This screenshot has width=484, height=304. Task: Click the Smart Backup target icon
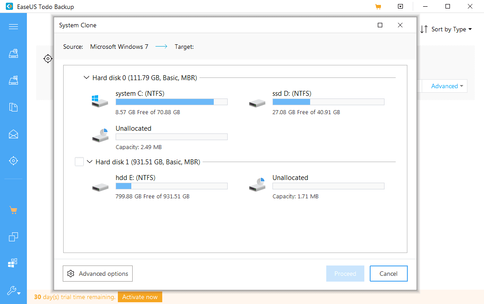(13, 161)
